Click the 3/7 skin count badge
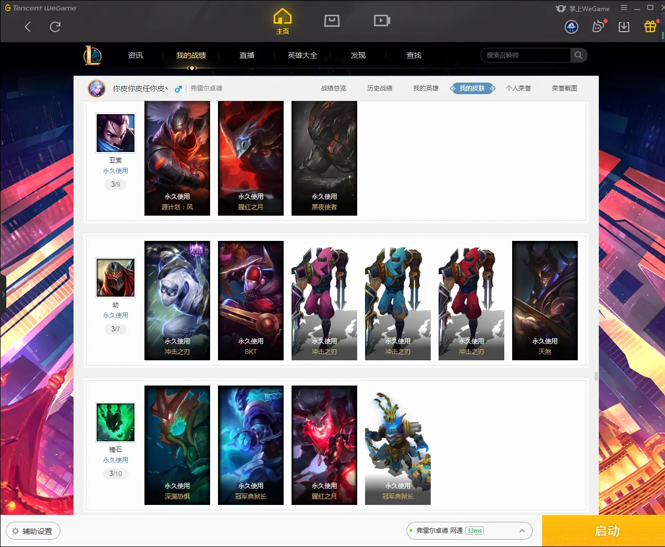665x547 pixels. click(116, 329)
